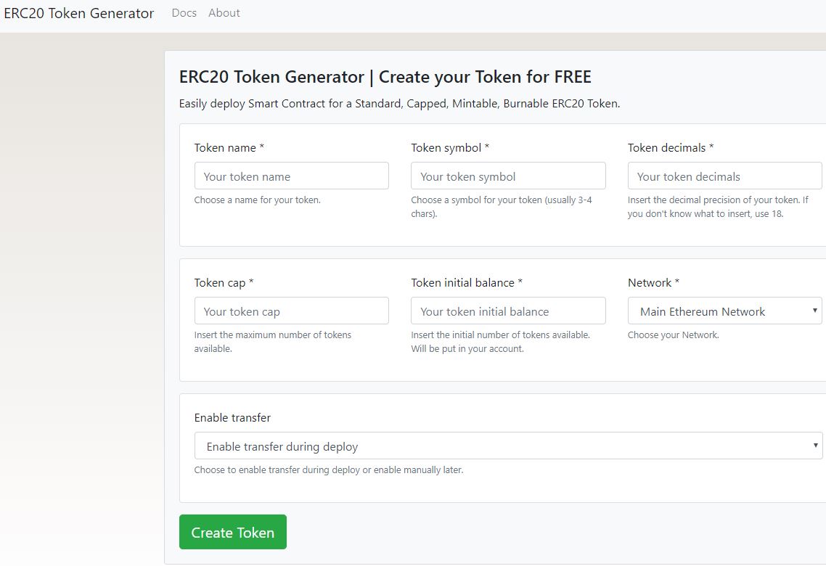The height and width of the screenshot is (566, 826).
Task: Open the Network dropdown showing Main Ethereum Network
Action: (x=724, y=311)
